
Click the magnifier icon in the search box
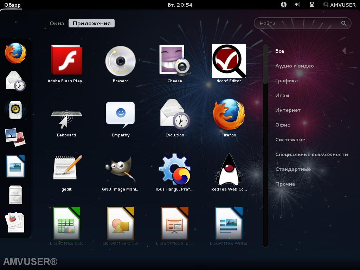[x=344, y=23]
